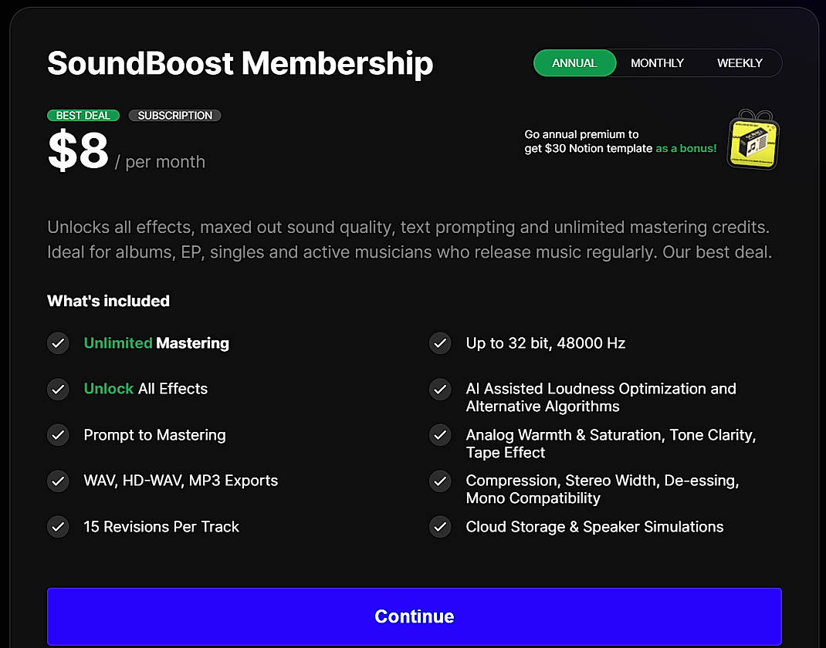
Task: Click the Continue button
Action: [x=414, y=616]
